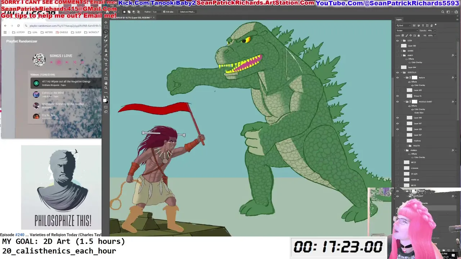Select the Magic Wand tool
Image resolution: width=461 pixels, height=259 pixels.
click(106, 36)
